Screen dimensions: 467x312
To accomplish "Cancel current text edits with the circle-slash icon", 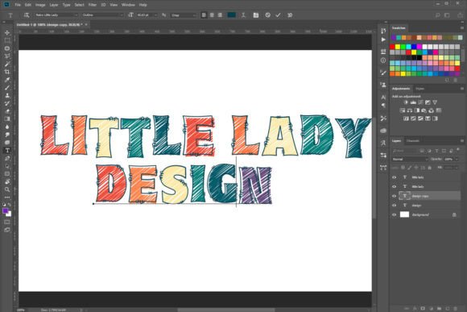I will pos(268,15).
